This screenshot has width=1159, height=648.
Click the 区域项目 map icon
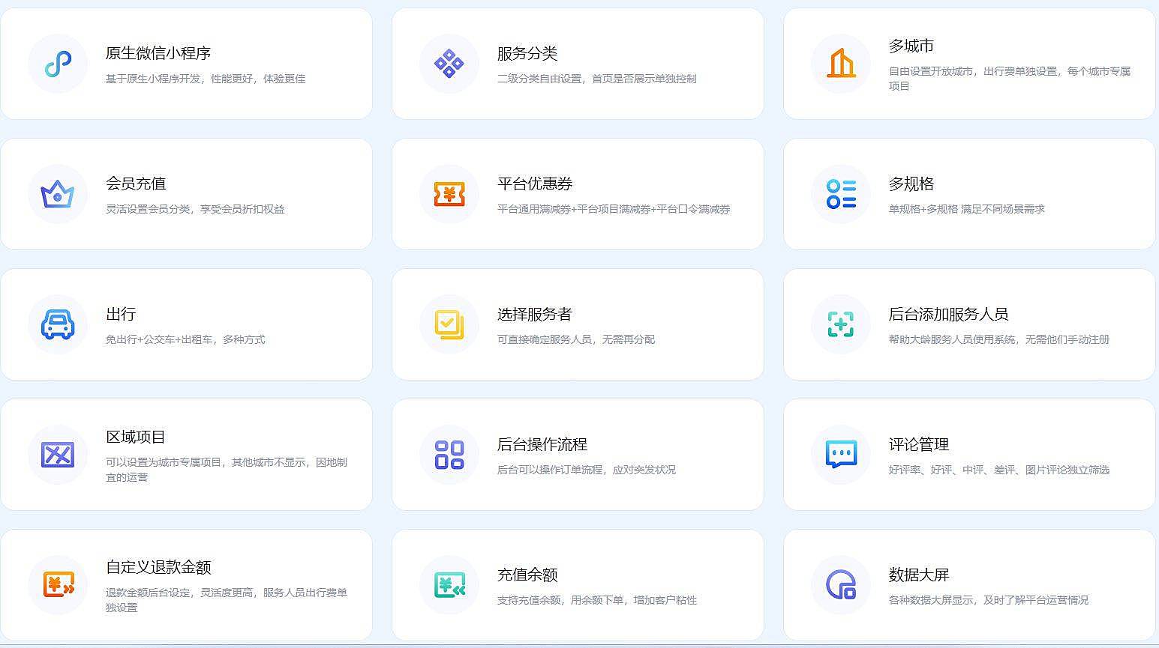58,455
